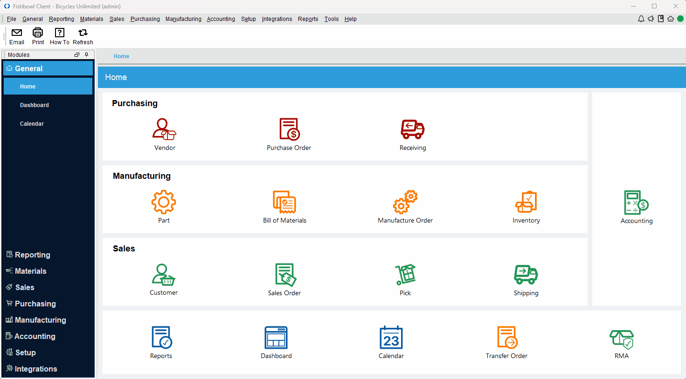Open the Receiving truck icon

413,129
